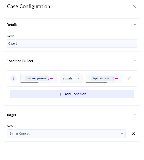Click the arrow next to inputpartener
144x160 pixels.
(x=114, y=78)
